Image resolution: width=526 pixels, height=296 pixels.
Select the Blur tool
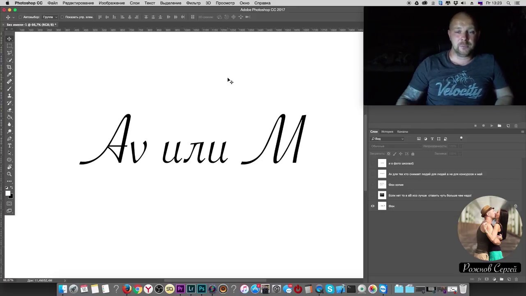click(9, 124)
